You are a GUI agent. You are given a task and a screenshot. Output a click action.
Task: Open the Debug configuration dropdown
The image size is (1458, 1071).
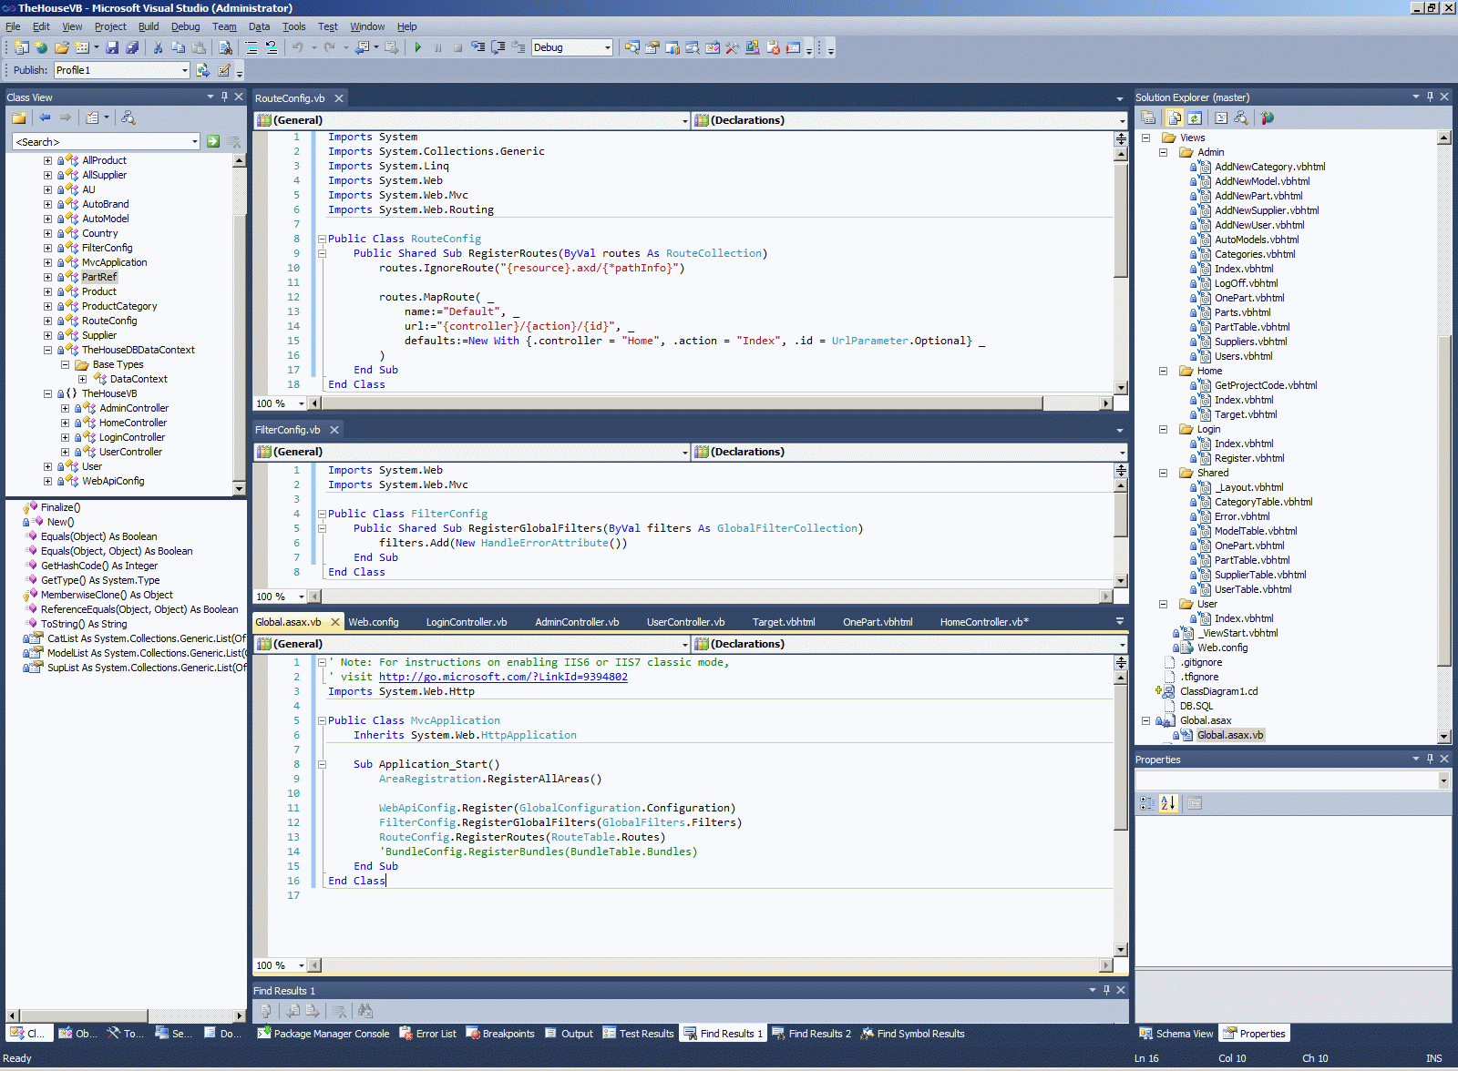(x=607, y=47)
